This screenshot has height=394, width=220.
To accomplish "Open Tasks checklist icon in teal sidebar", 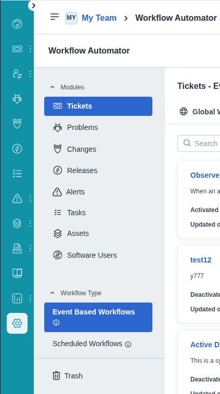I will coord(17,174).
